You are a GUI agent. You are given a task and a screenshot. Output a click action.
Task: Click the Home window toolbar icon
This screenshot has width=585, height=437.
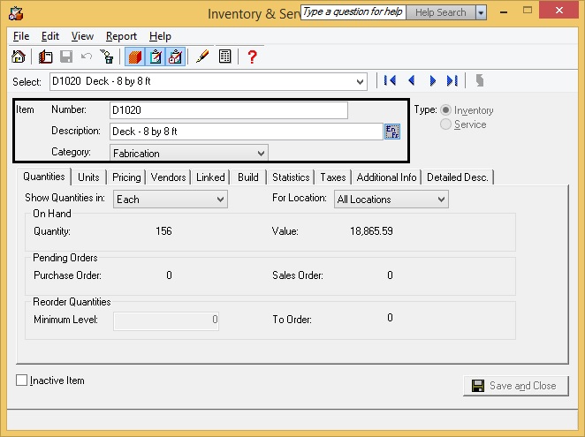[x=19, y=57]
